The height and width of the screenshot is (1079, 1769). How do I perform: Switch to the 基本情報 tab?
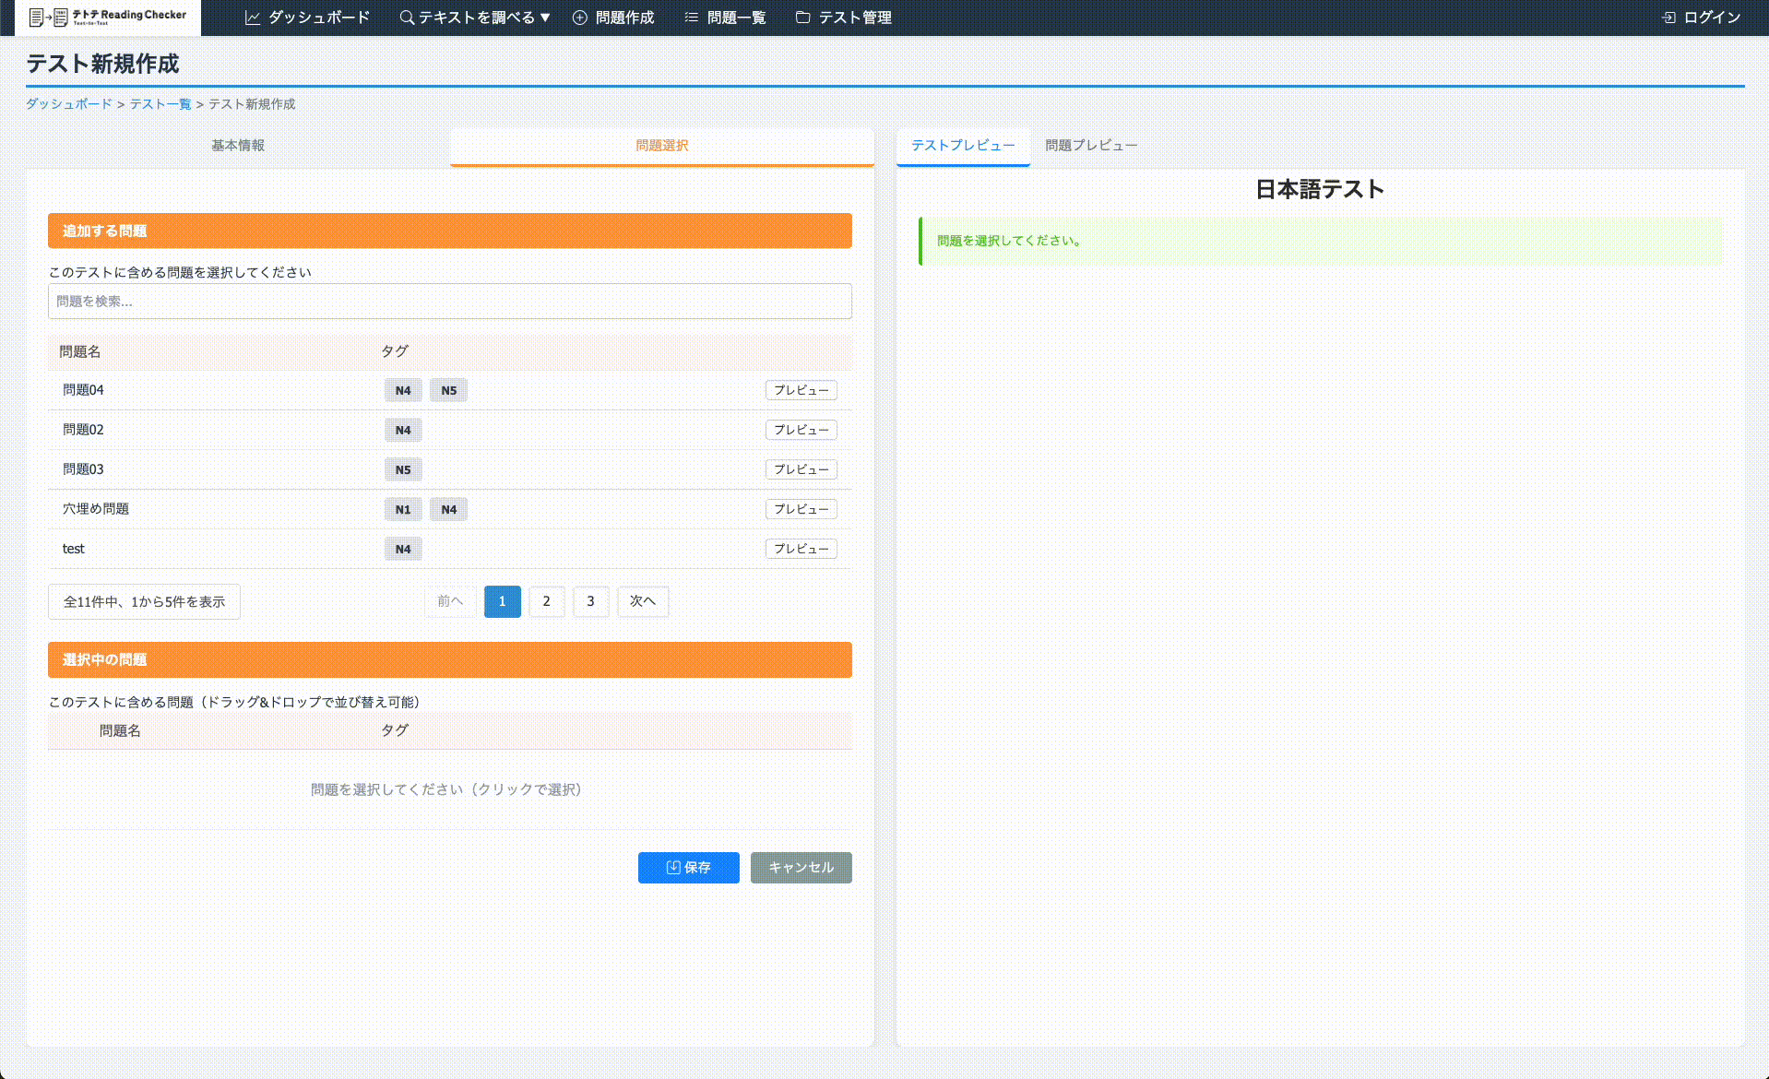[237, 145]
